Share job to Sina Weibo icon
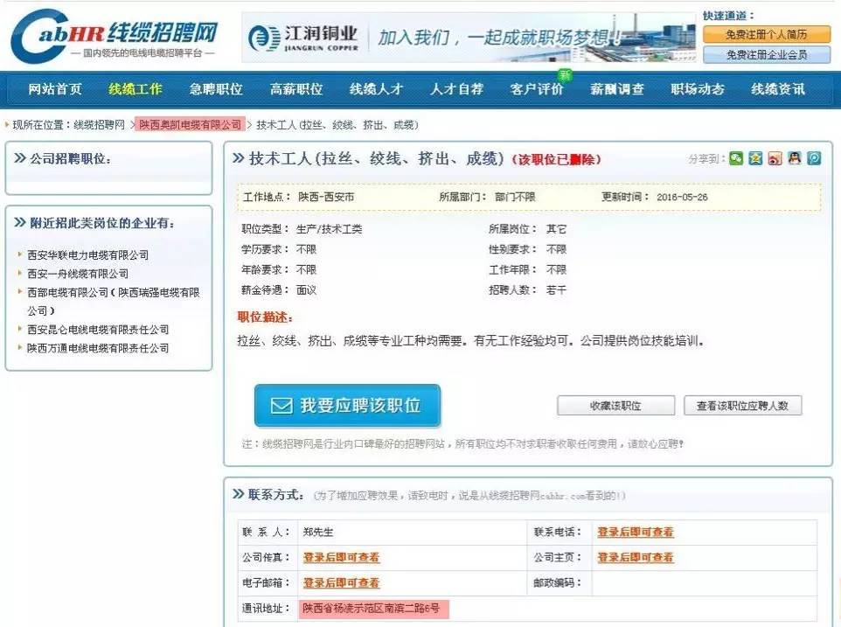Image resolution: width=841 pixels, height=627 pixels. click(x=775, y=158)
